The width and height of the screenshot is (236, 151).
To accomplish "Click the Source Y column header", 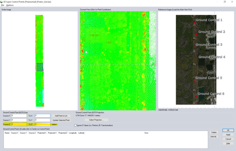I will pos(23,133).
